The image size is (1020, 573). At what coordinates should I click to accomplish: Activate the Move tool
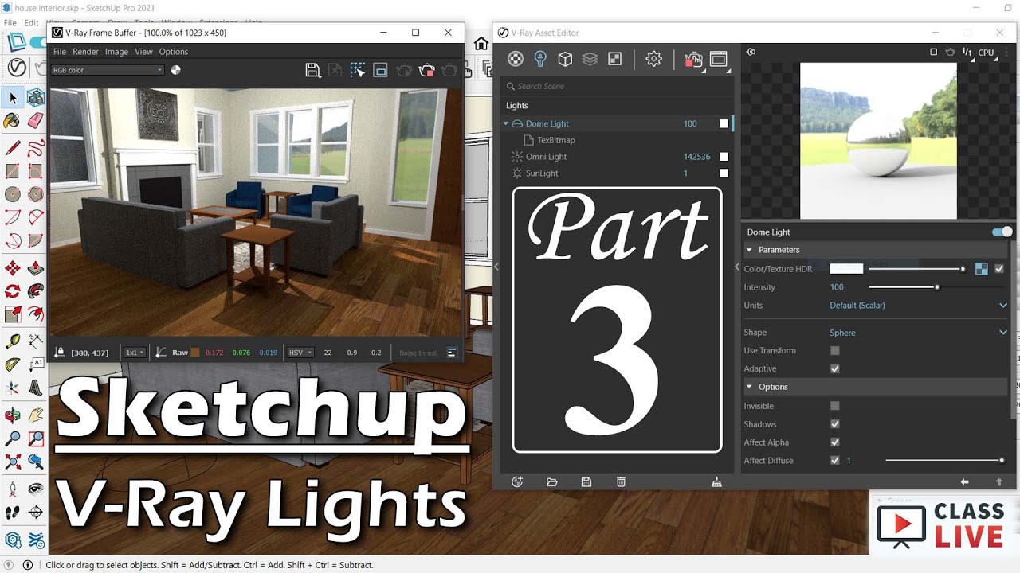coord(13,267)
